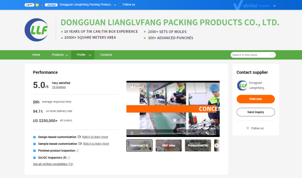
Task: Click the blue check icon for Design-based customization
Action: tap(35, 137)
